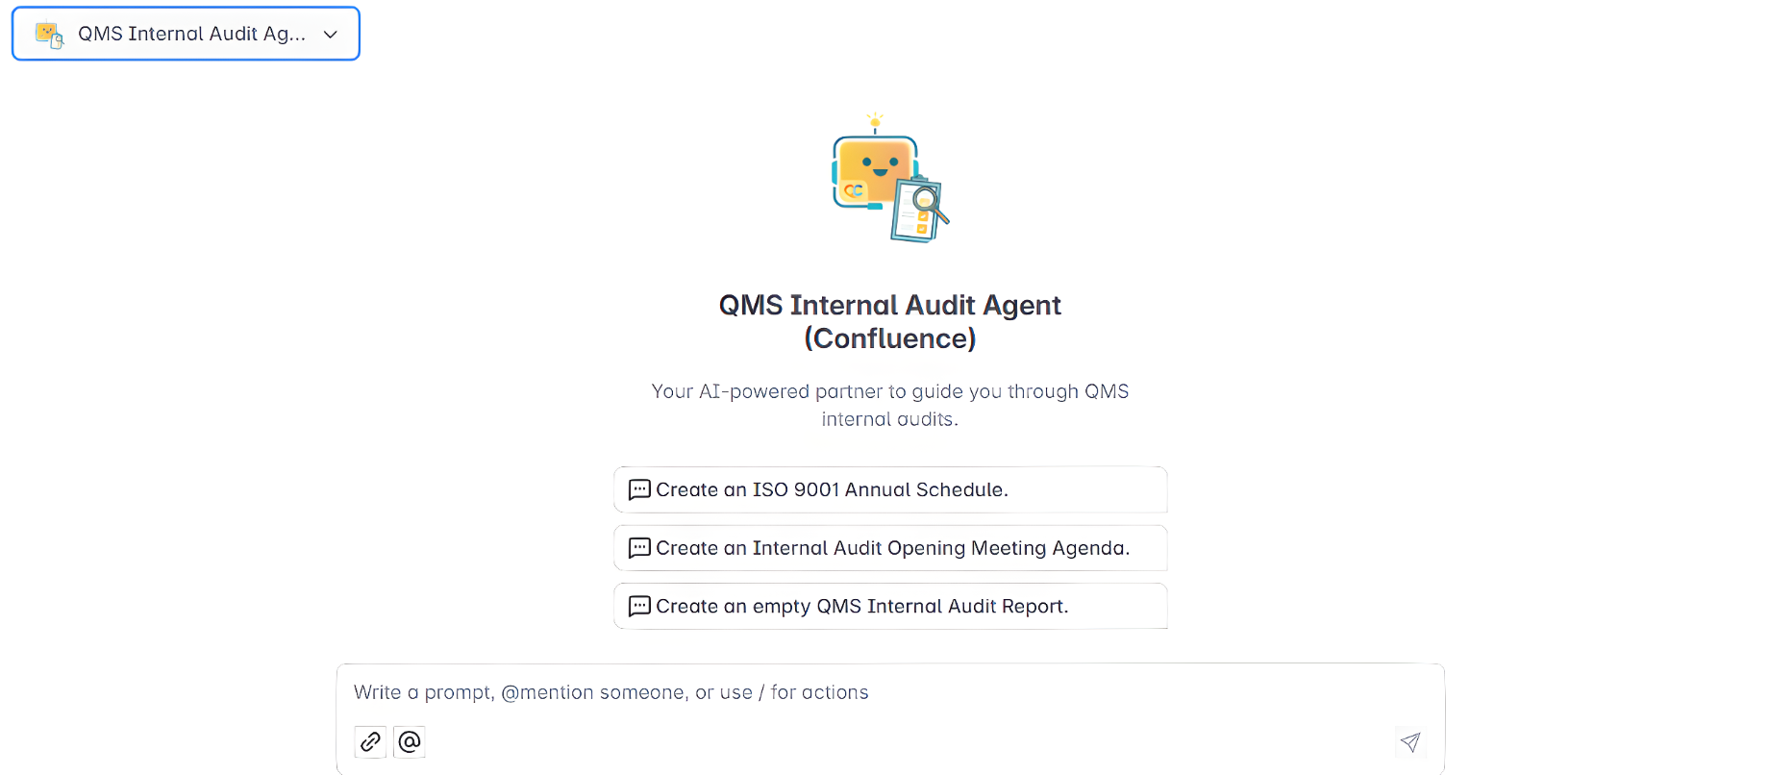1769x775 pixels.
Task: Click chat bubble icon beside Opening Meeting Agenda
Action: tap(639, 548)
